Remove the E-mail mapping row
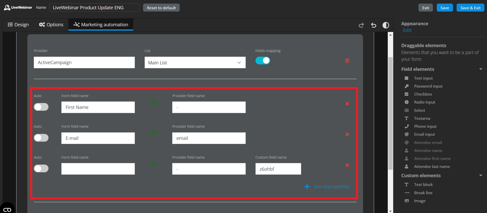 tap(347, 134)
